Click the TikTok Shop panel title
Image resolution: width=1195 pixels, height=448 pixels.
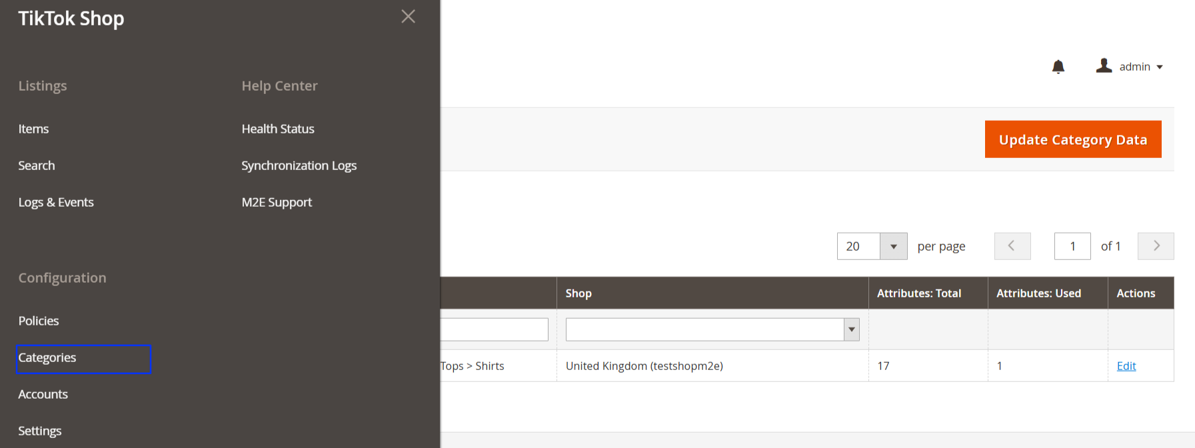[71, 19]
